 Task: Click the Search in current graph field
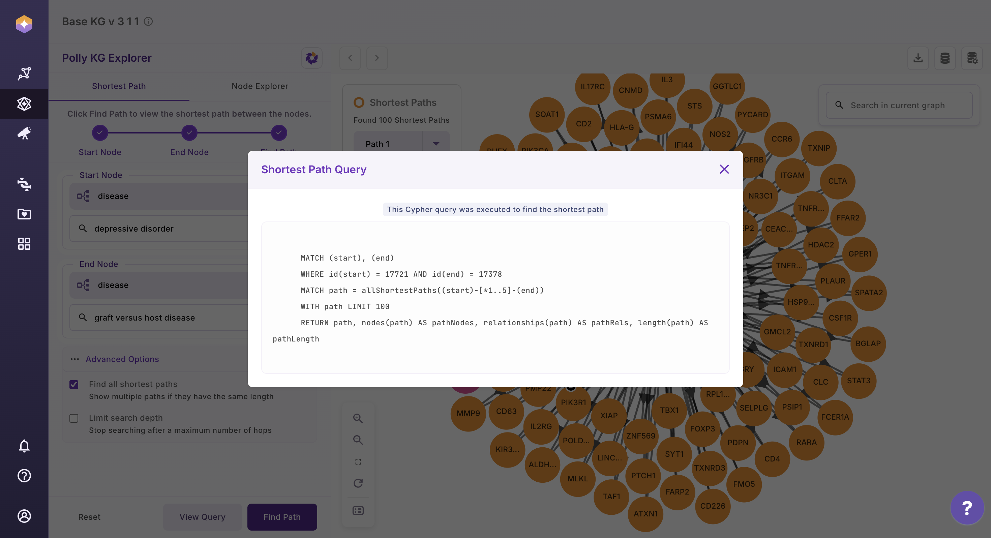tap(898, 105)
